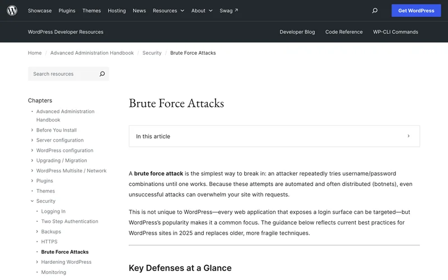Image resolution: width=448 pixels, height=280 pixels.
Task: Click the Get WordPress button
Action: 416,11
